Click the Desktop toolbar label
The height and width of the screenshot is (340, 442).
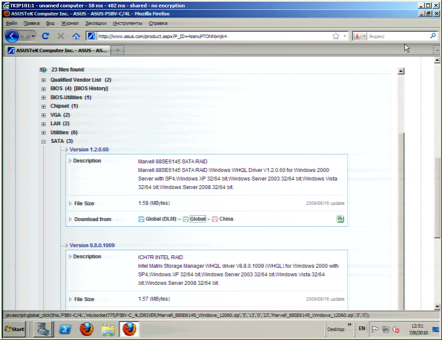335,329
